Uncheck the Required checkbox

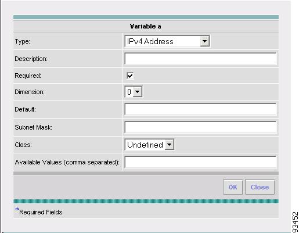(x=130, y=76)
